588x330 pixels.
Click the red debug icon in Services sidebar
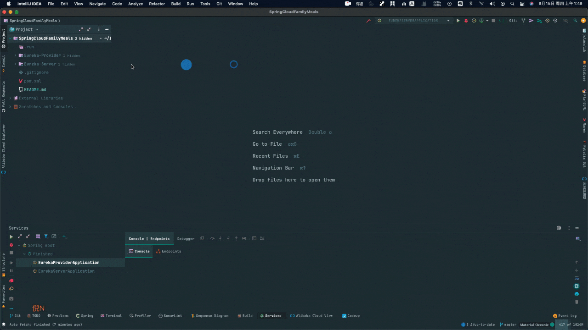11,245
